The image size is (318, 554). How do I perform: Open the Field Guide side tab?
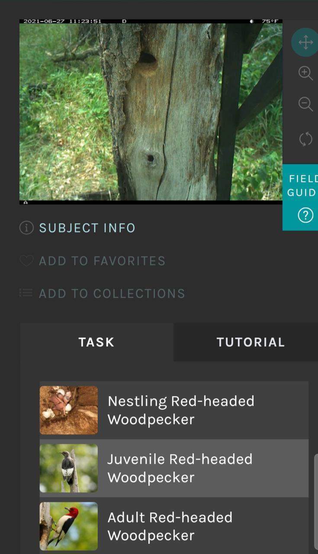click(x=302, y=186)
